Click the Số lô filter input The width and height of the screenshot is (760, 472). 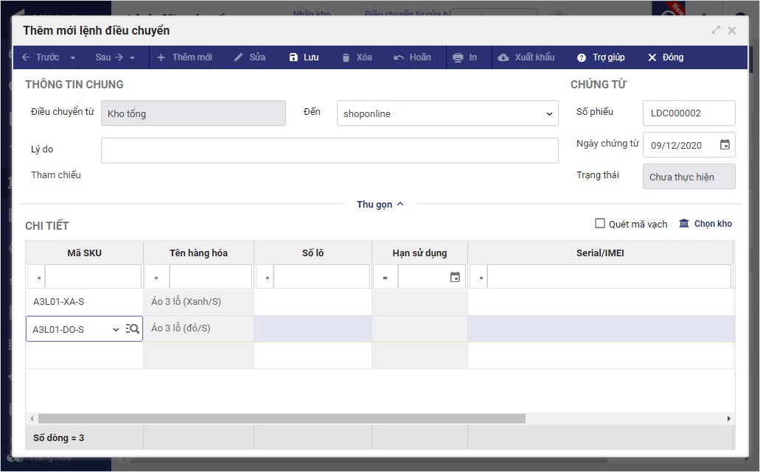click(322, 277)
